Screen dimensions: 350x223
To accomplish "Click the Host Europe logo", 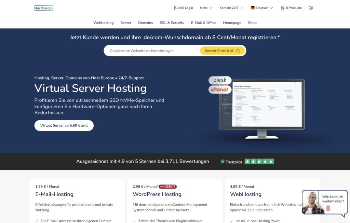I will (x=43, y=8).
